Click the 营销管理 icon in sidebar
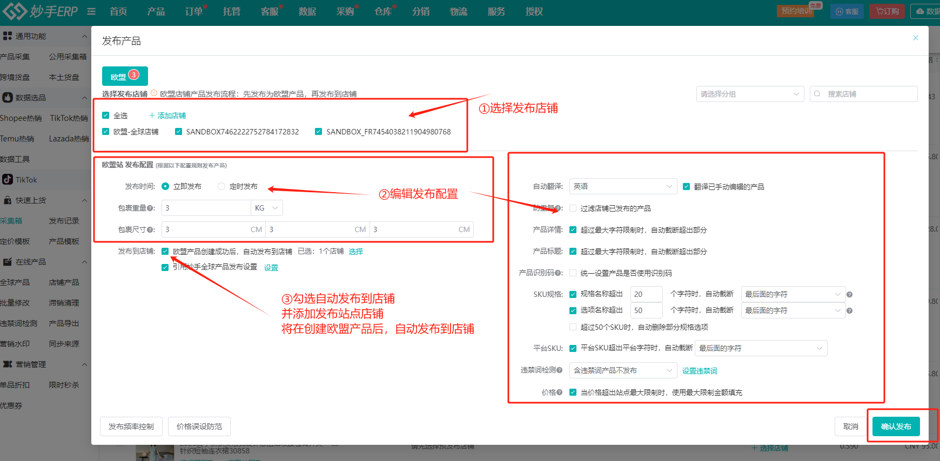 click(8, 364)
